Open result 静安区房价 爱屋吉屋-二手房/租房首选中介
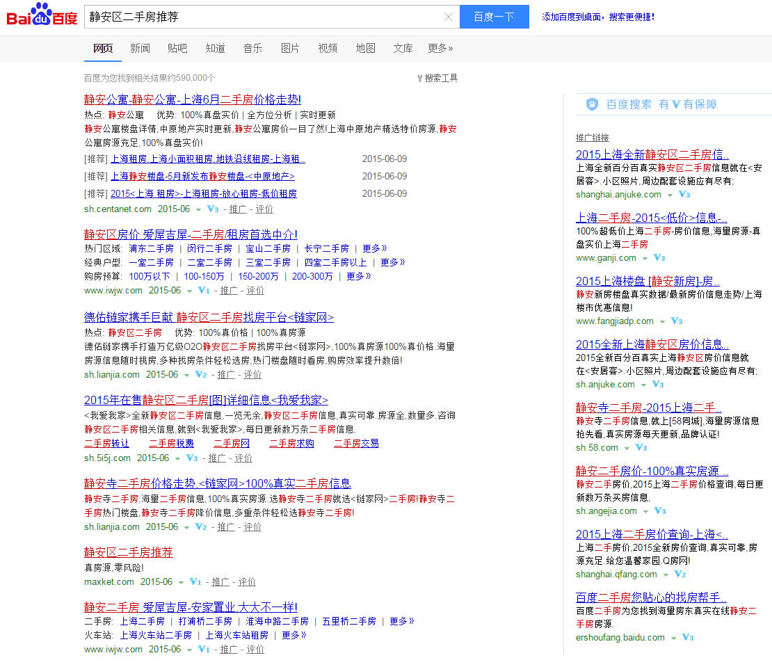The image size is (772, 667). point(191,234)
